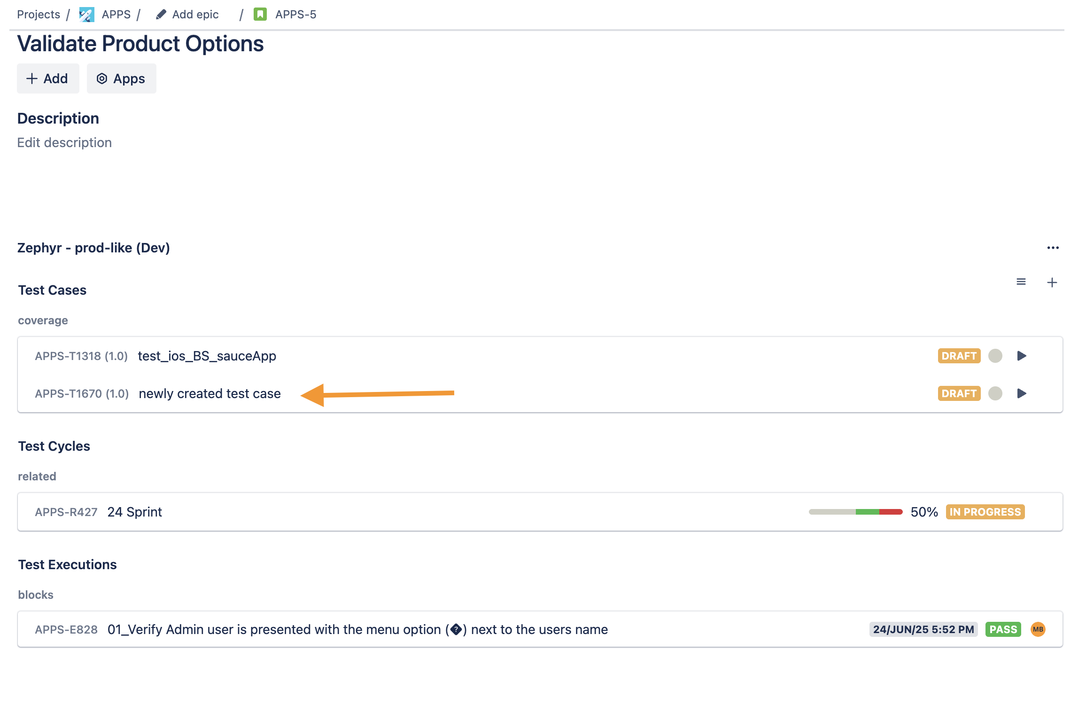Run the test_ios_BS_sauceApp test case play button

point(1021,356)
